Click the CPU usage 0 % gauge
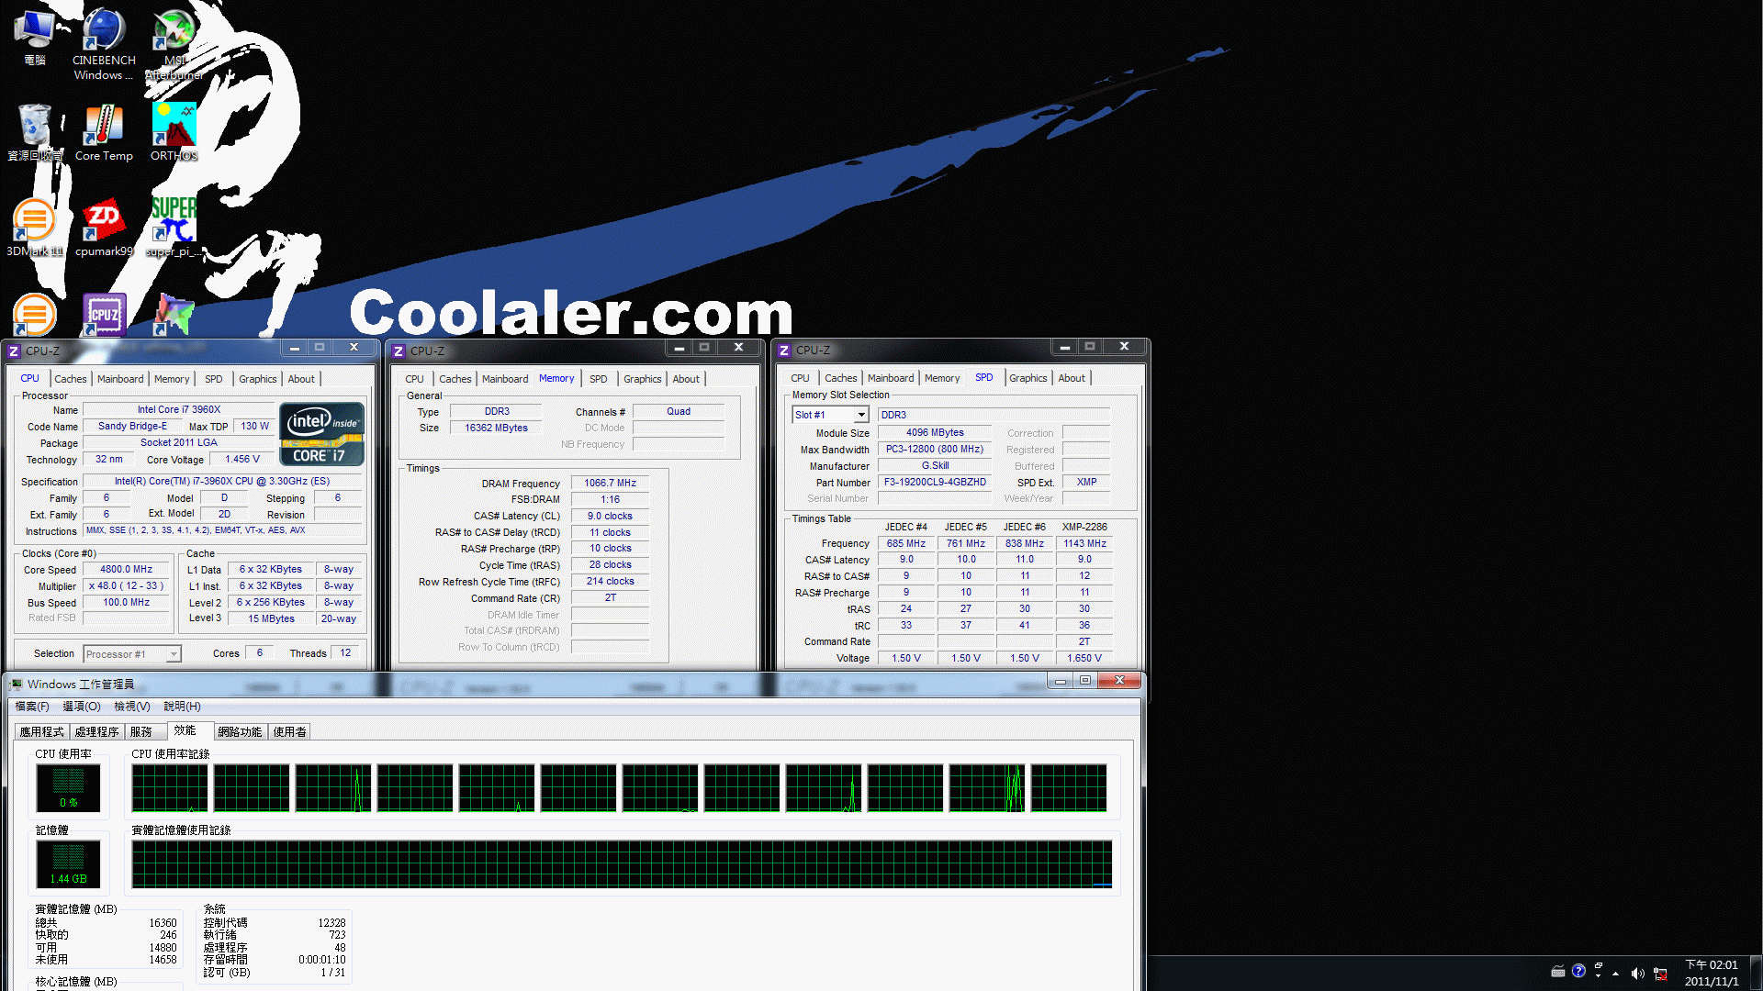The image size is (1763, 991). coord(68,788)
